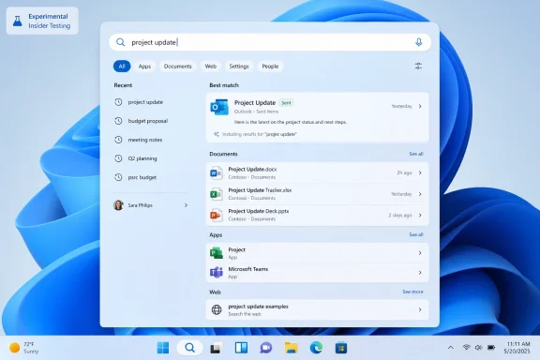Viewport: 540px width, 360px height.
Task: Click history icon beside psrc budget
Action: pos(118,177)
